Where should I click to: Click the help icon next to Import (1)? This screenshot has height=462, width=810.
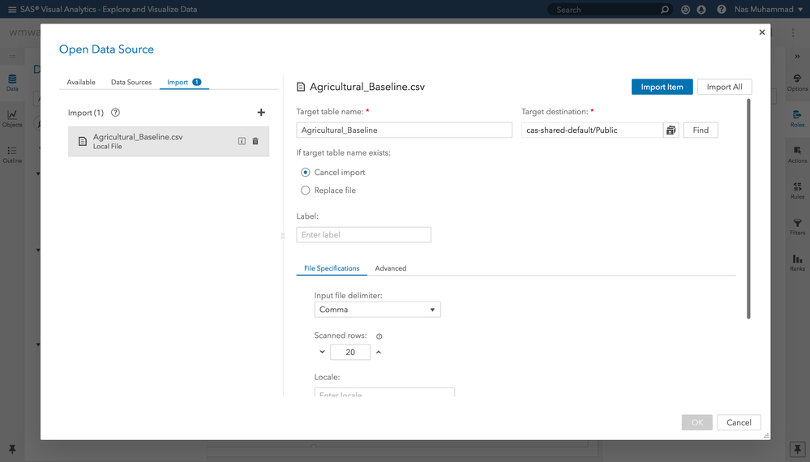(115, 113)
